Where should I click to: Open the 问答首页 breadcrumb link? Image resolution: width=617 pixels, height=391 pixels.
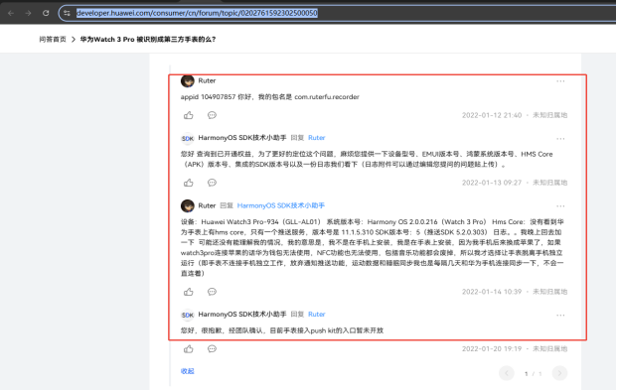tap(53, 40)
